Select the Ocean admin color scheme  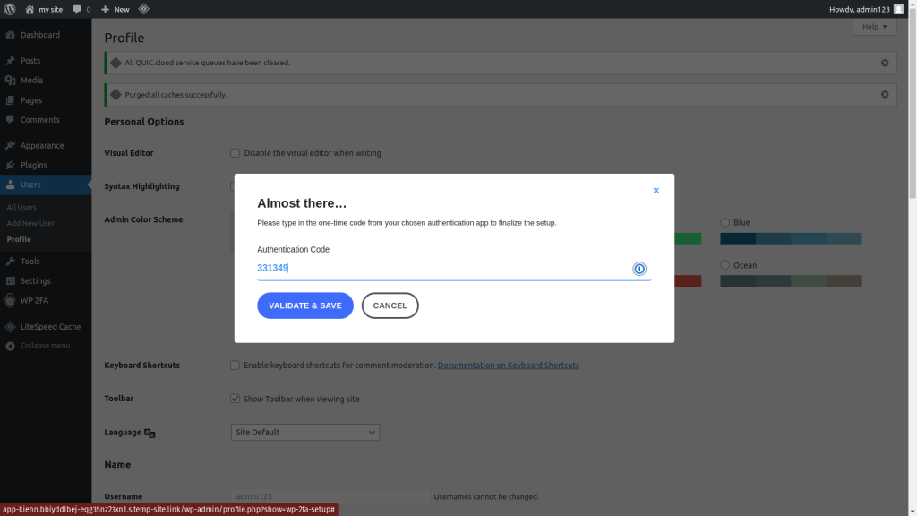click(x=724, y=264)
